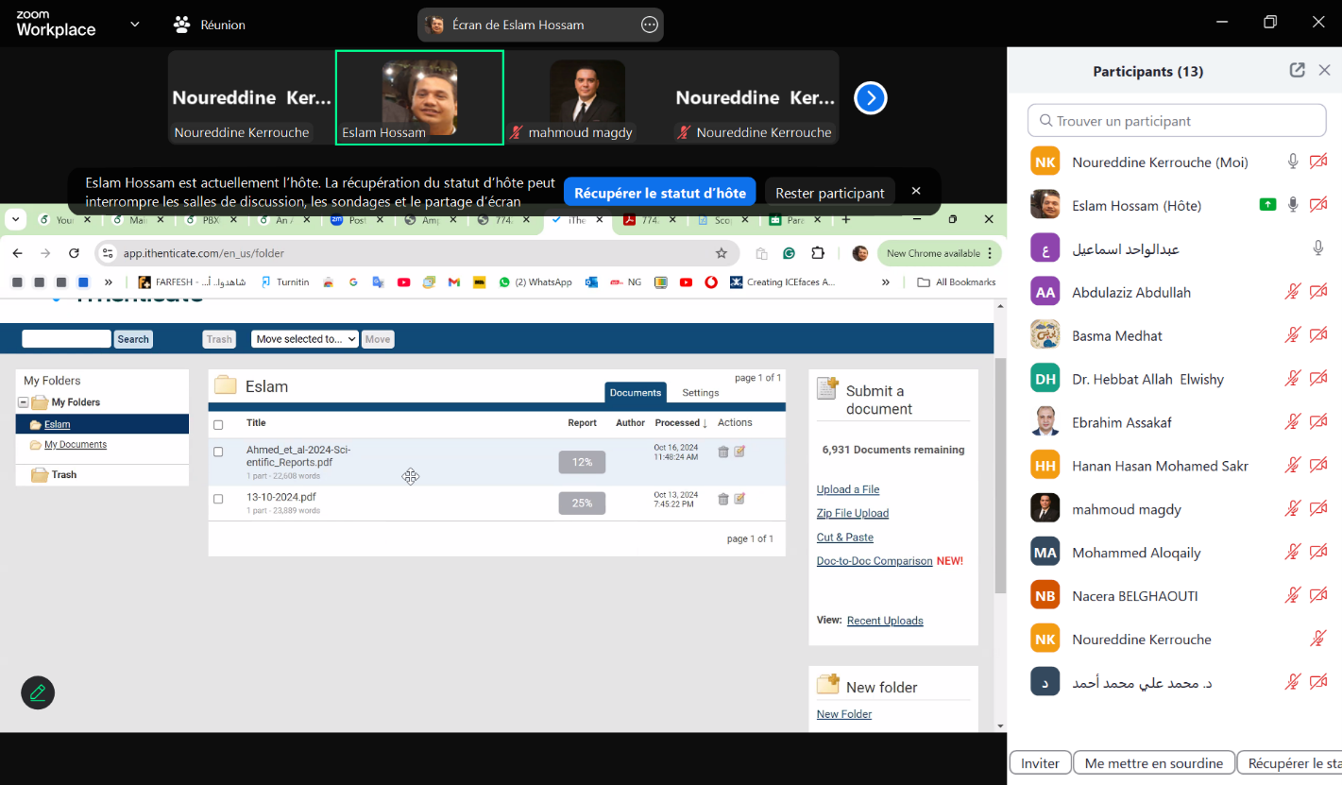
Task: Click the next arrow in video gallery
Action: click(870, 97)
